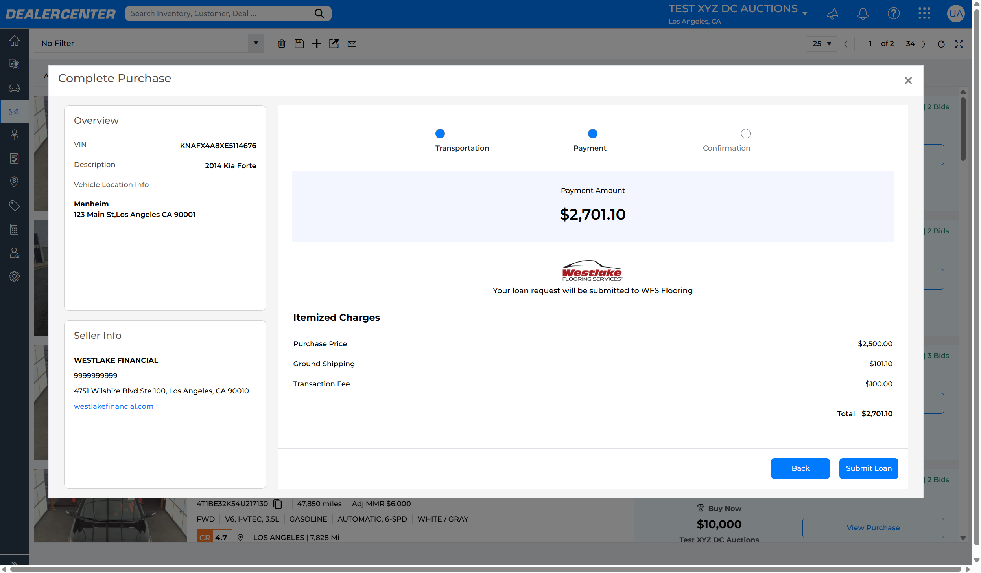Click the Transportation step circle

[x=440, y=134]
